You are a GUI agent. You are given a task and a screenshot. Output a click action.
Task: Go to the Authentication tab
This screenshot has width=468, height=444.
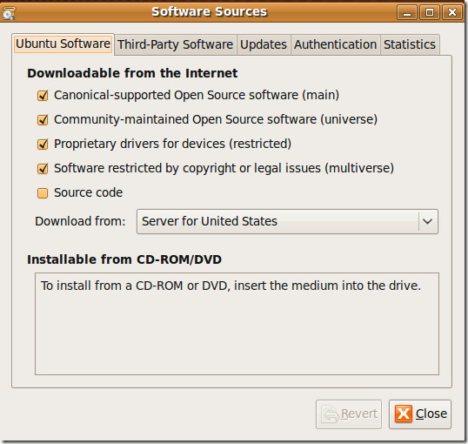336,44
